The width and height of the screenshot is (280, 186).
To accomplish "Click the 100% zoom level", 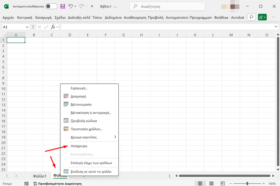I will 272,183.
